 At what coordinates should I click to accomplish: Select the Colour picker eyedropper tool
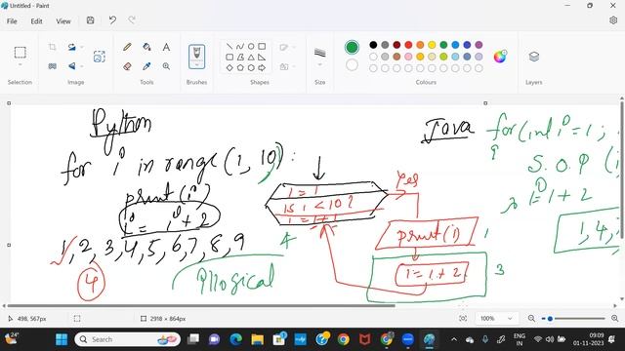[x=146, y=66]
